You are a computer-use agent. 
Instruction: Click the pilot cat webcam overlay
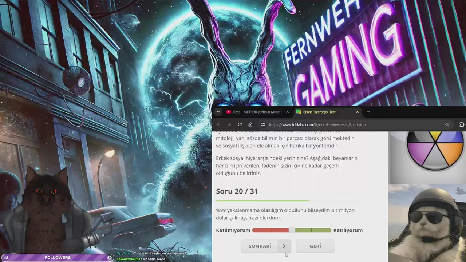pyautogui.click(x=427, y=223)
